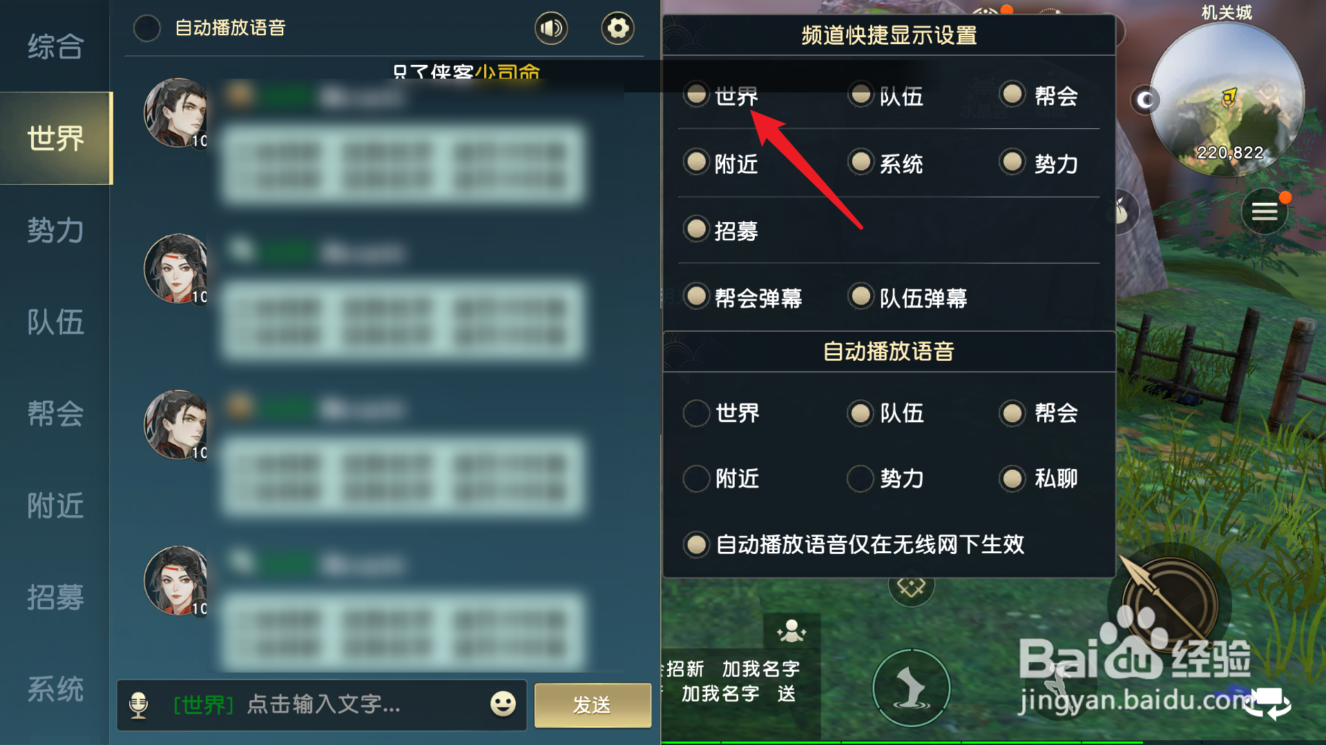Tap the jump boot skill button
The image size is (1326, 745).
click(x=911, y=688)
